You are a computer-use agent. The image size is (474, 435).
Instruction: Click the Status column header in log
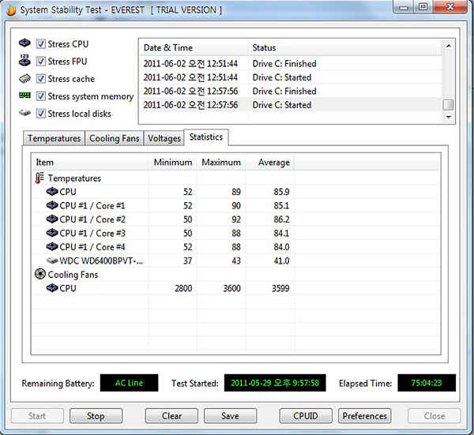(345, 47)
